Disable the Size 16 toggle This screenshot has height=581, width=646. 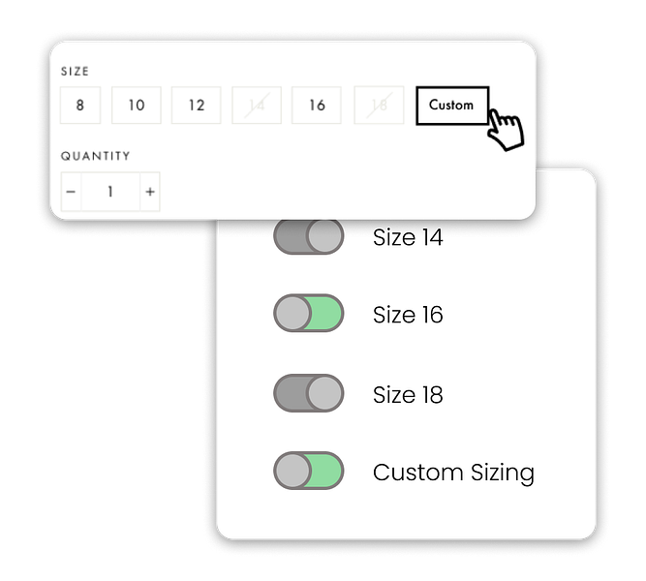click(309, 313)
